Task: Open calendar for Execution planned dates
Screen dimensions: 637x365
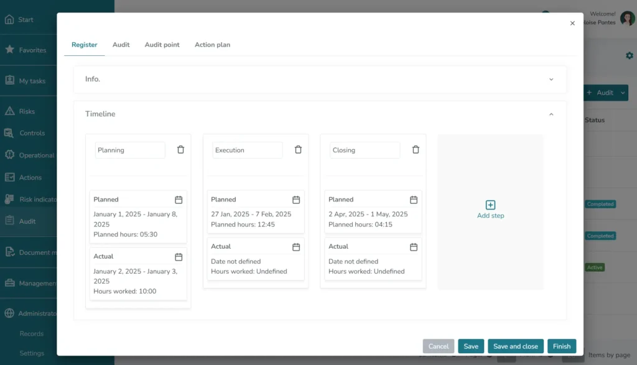Action: click(296, 200)
